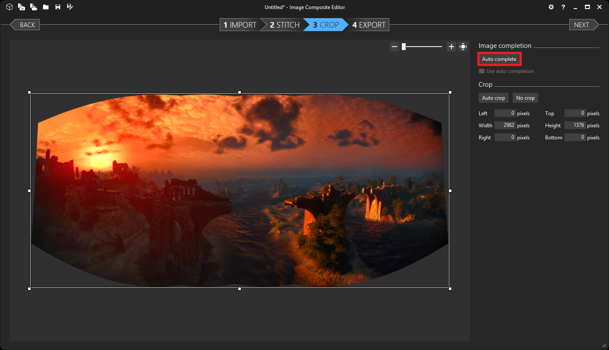Image resolution: width=609 pixels, height=350 pixels.
Task: Click the Back navigation button
Action: pos(25,25)
